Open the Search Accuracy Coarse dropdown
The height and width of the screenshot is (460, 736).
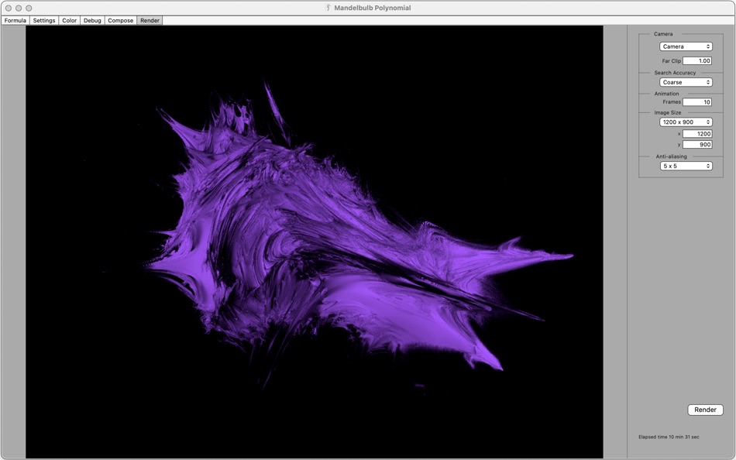686,82
